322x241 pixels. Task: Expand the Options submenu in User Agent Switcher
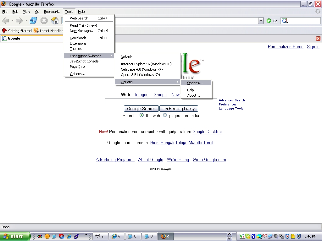(x=147, y=82)
